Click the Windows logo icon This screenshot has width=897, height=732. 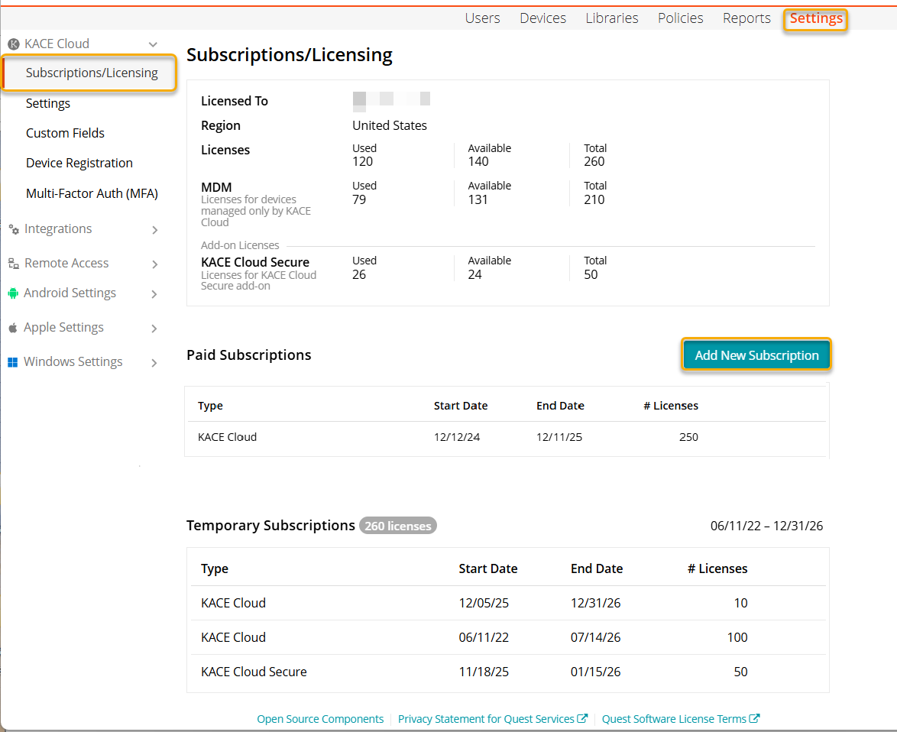click(13, 362)
